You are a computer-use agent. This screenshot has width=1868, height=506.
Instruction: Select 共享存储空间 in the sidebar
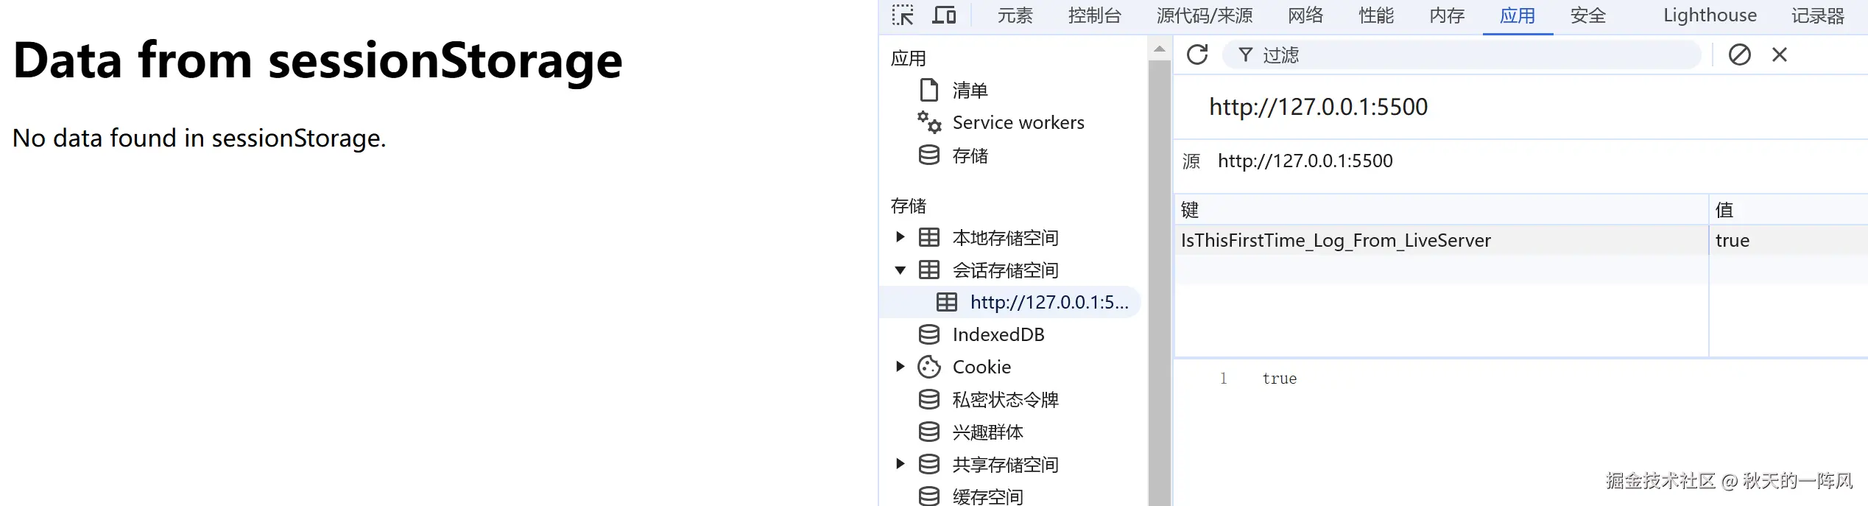(x=1005, y=465)
